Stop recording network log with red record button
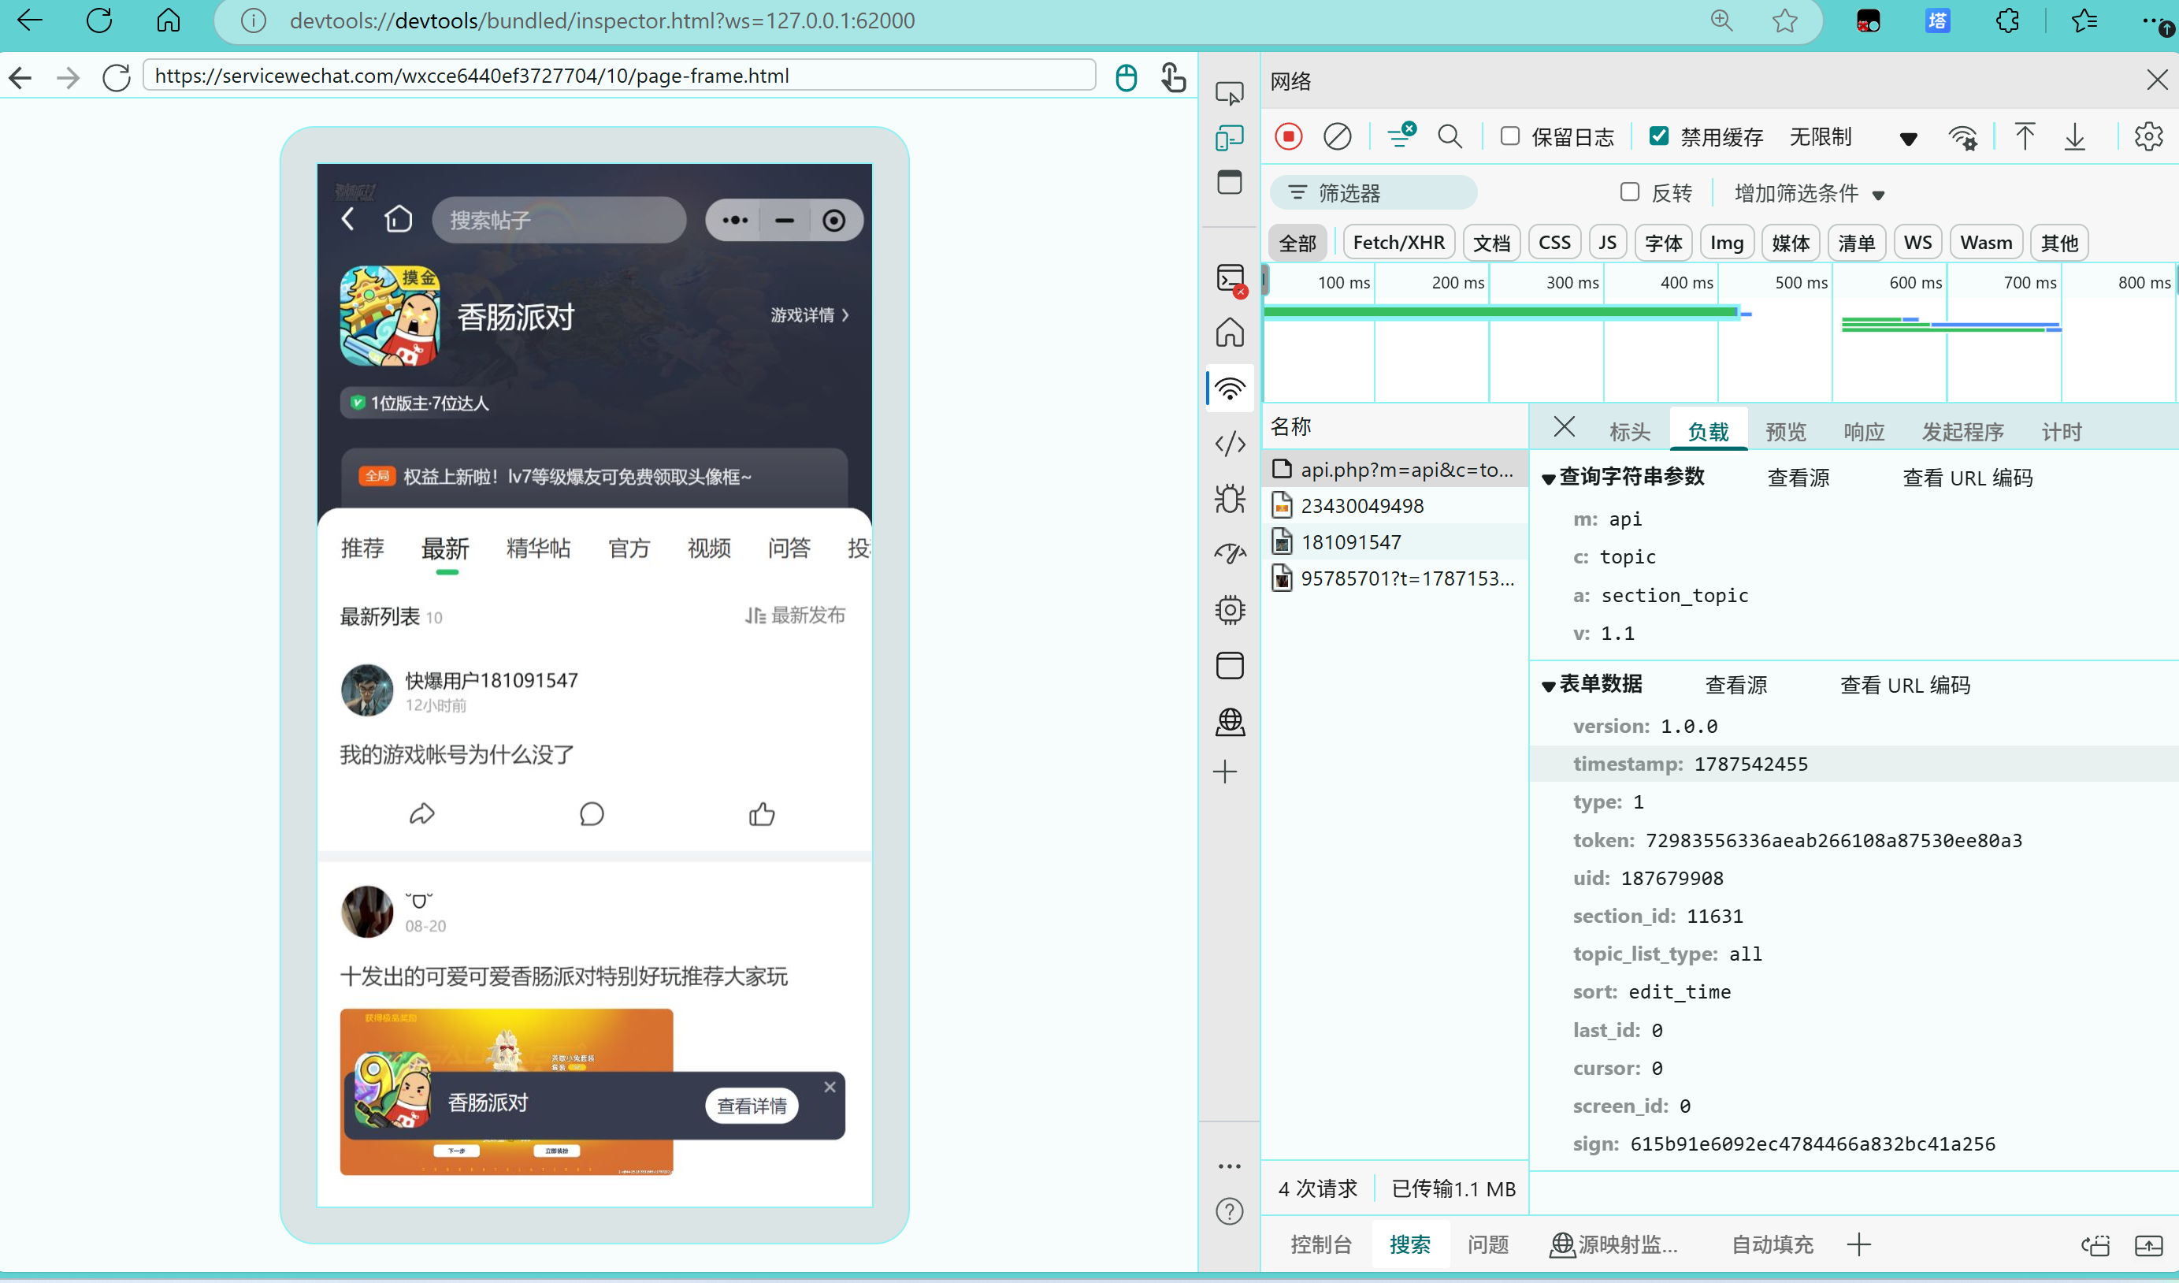Viewport: 2179px width, 1283px height. tap(1288, 136)
